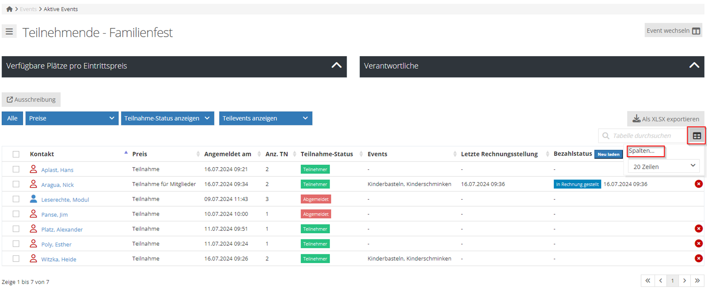Open the table column settings icon
The width and height of the screenshot is (707, 289).
tap(696, 136)
